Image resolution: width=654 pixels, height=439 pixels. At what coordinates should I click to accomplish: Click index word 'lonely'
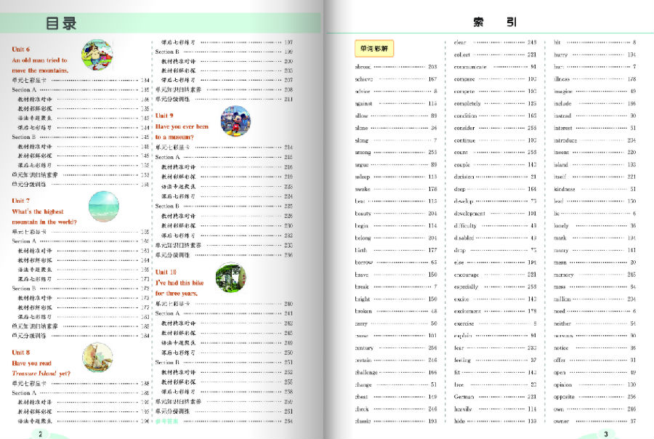(562, 225)
